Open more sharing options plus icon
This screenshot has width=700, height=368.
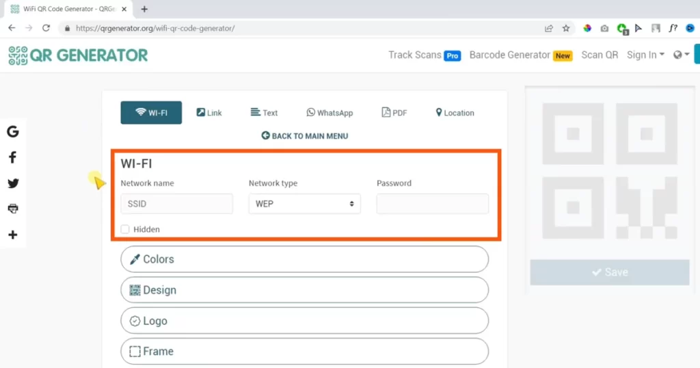coord(13,235)
